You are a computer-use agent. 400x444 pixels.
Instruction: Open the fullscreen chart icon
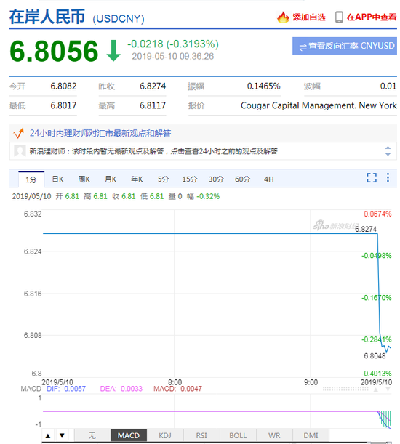click(372, 178)
